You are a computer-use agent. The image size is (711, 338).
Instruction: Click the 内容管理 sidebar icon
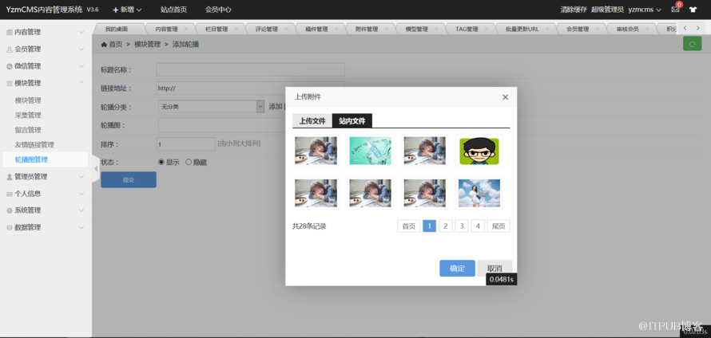tap(10, 32)
